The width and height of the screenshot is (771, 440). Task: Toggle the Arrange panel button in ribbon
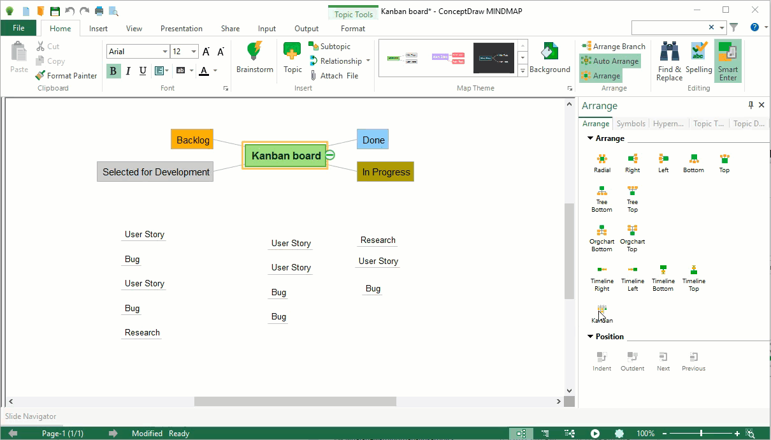600,76
